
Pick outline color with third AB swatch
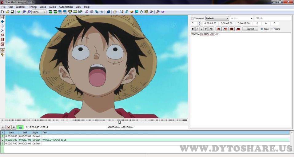[232, 29]
